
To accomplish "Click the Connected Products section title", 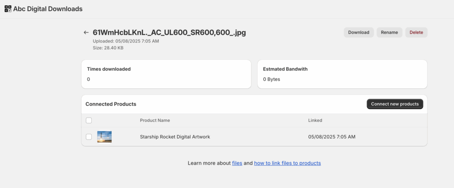I will coord(111,104).
